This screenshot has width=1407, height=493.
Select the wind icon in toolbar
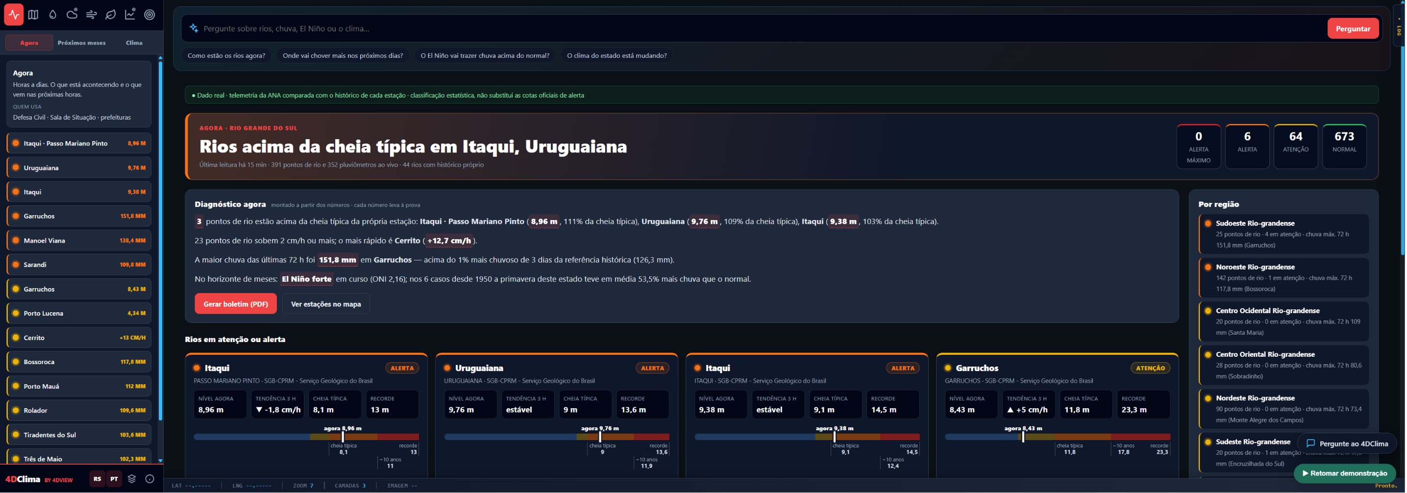91,15
